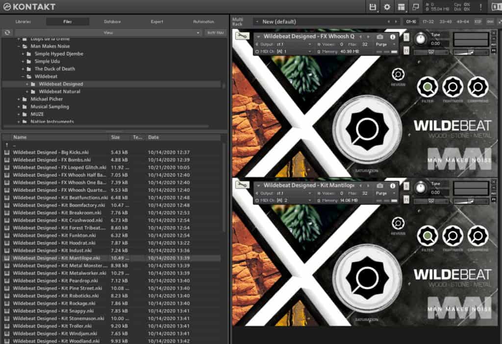Click Compress knob on Kit Mantilope instrument
The width and height of the screenshot is (502, 344).
point(478,236)
